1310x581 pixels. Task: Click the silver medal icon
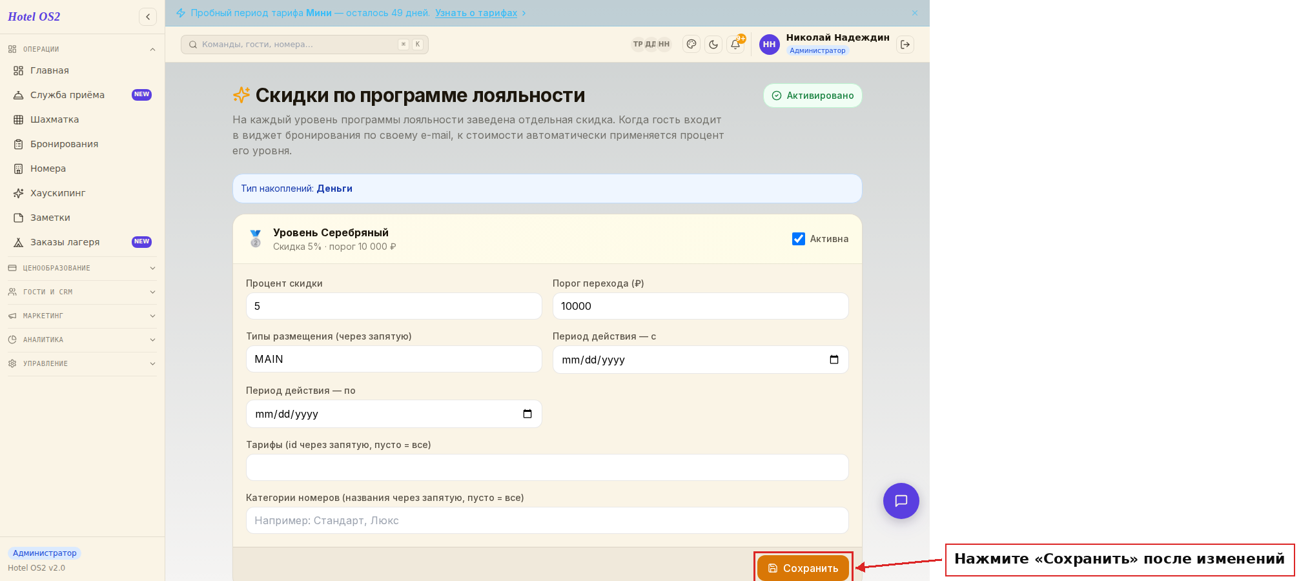[256, 239]
